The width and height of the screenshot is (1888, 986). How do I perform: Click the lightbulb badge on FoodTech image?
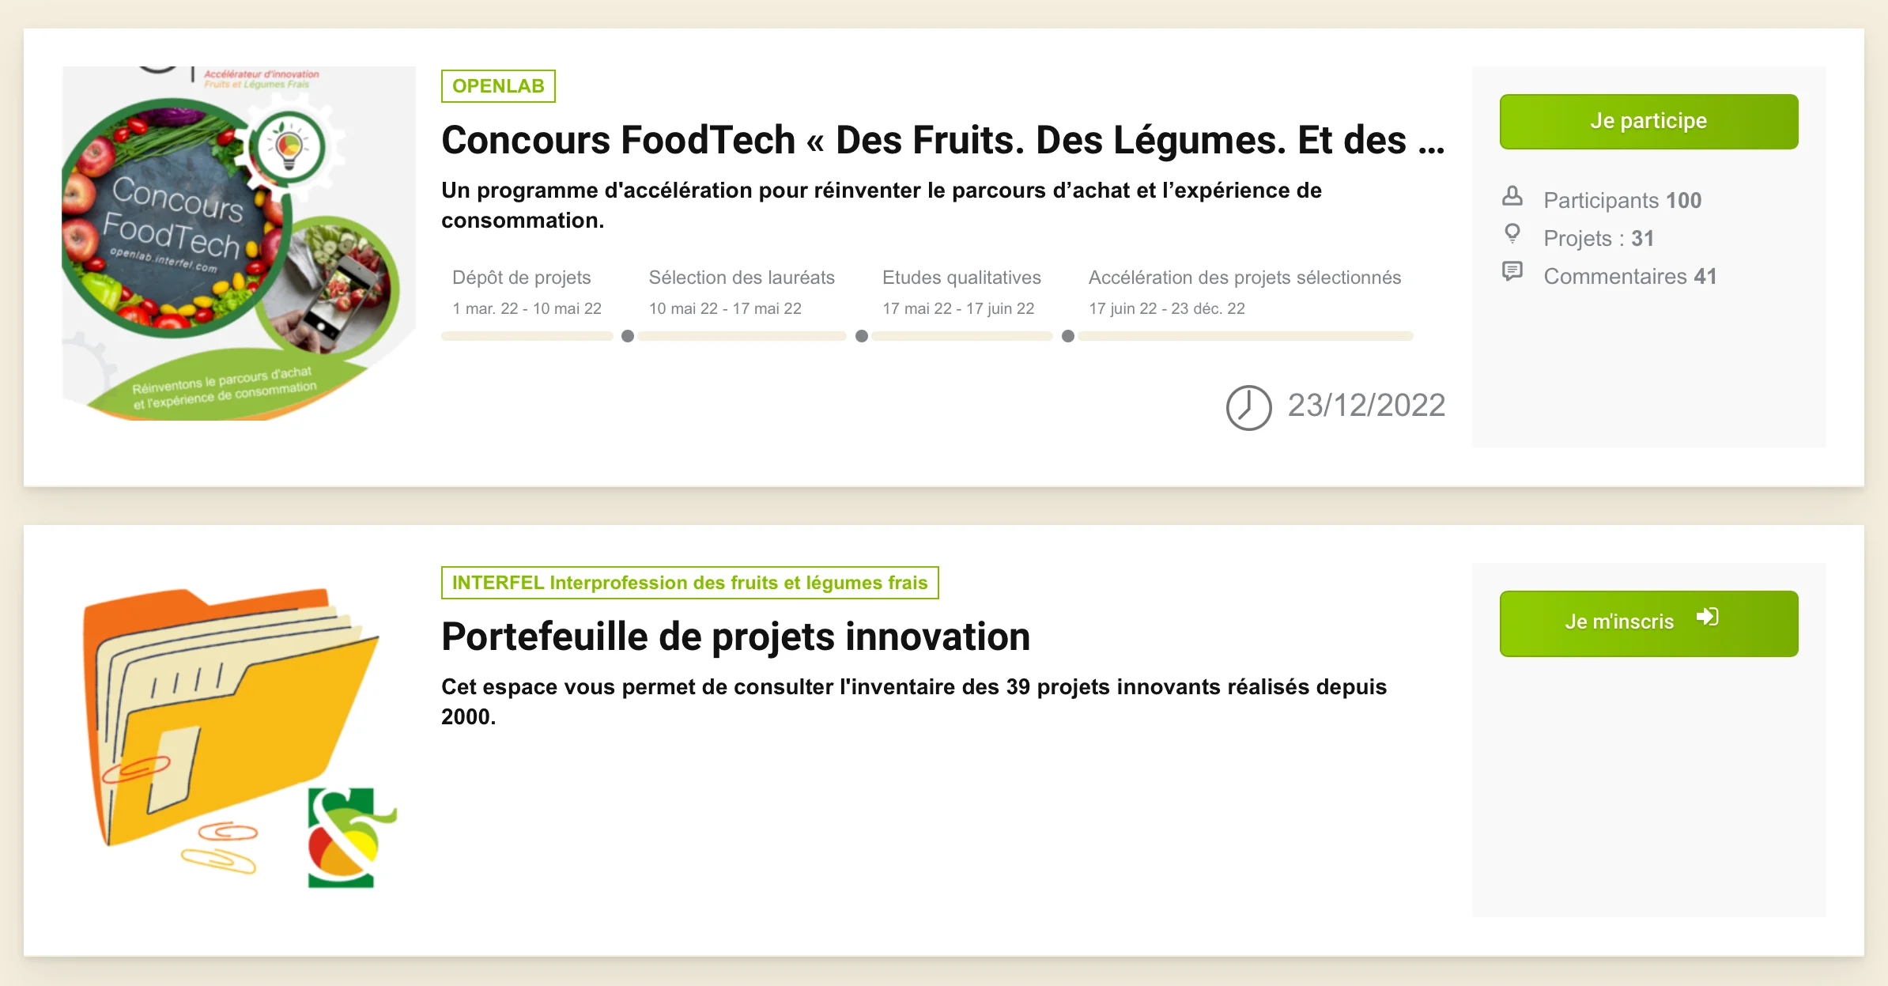point(288,146)
